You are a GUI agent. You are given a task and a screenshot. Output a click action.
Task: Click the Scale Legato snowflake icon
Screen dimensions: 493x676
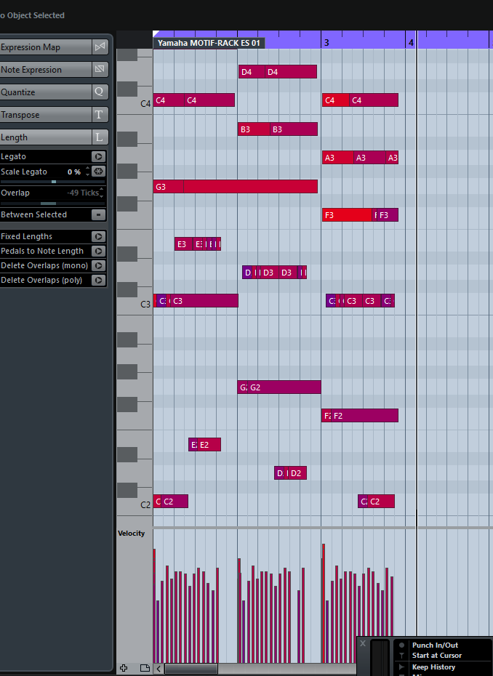click(x=98, y=171)
